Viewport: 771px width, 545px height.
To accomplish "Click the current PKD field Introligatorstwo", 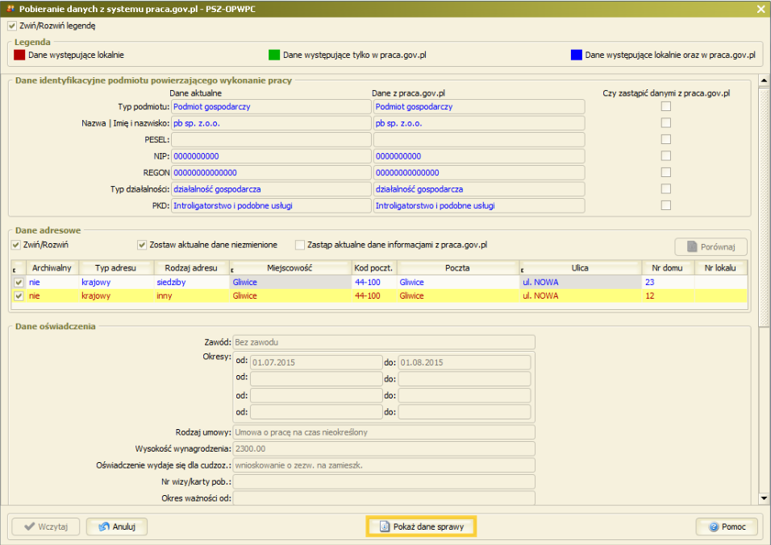I will 271,205.
